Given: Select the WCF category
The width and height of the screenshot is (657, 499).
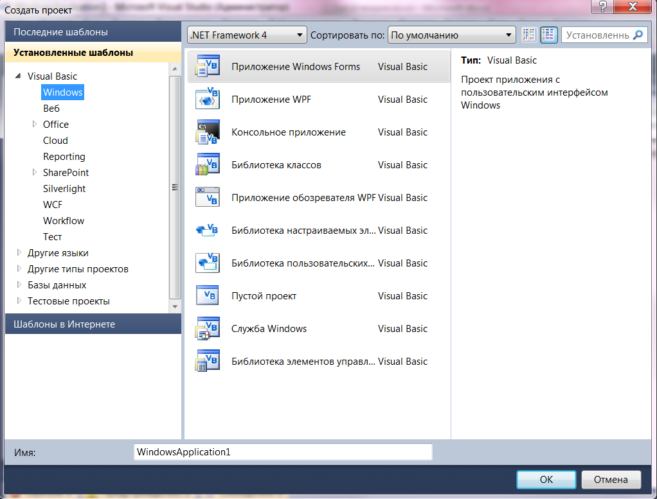Looking at the screenshot, I should (52, 204).
